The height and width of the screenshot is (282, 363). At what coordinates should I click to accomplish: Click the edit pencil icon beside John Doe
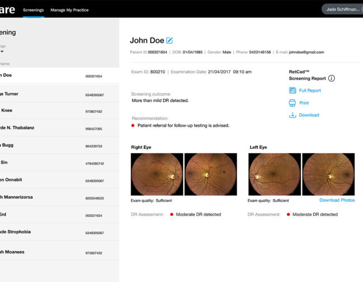tap(170, 40)
